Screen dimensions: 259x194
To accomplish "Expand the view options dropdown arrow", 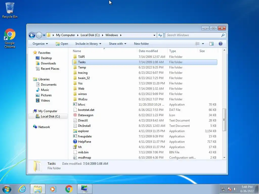I will point(203,44).
